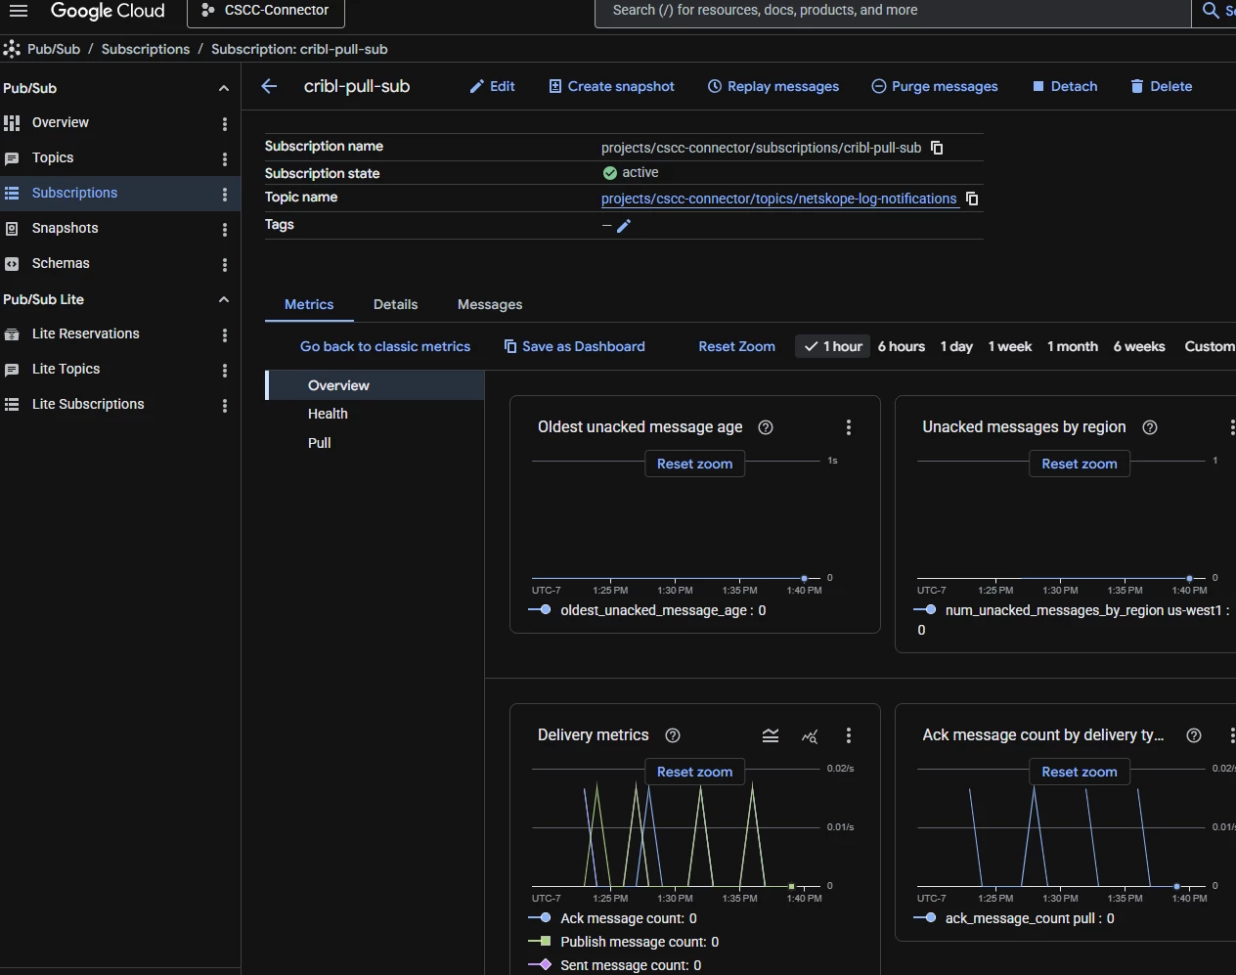1236x975 pixels.
Task: Switch to the Details tab
Action: (x=395, y=304)
